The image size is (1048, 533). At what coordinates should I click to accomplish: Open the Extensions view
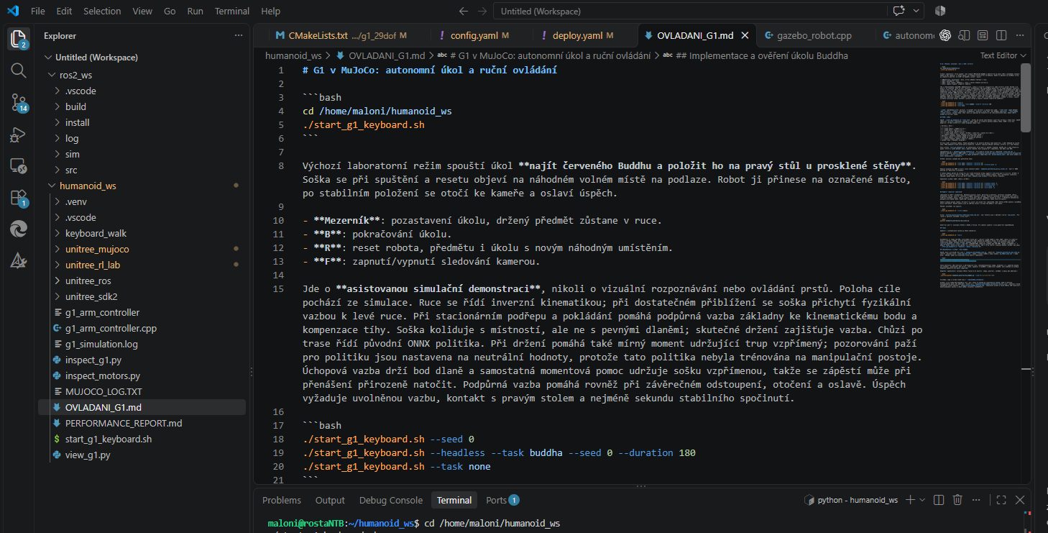pos(19,198)
